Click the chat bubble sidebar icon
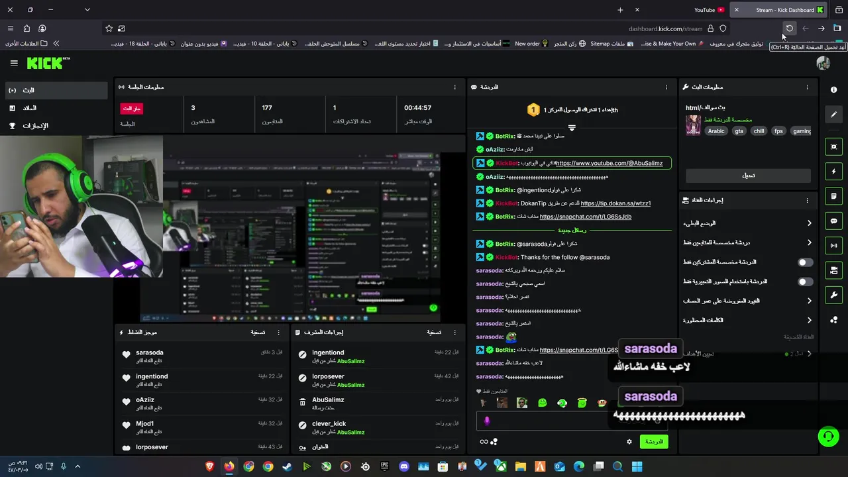 point(834,221)
